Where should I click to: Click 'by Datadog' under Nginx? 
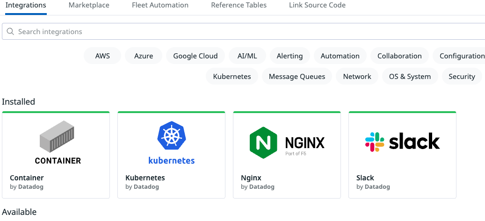(x=258, y=187)
